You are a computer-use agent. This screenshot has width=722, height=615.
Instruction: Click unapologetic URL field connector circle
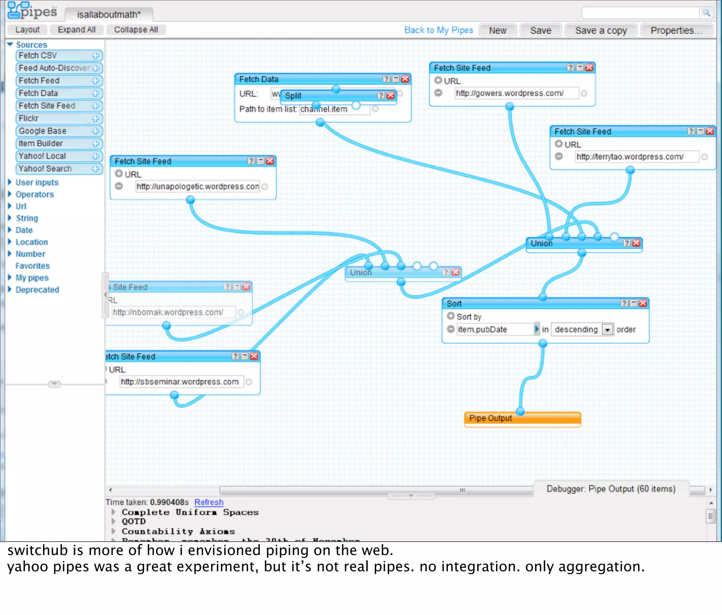(265, 187)
